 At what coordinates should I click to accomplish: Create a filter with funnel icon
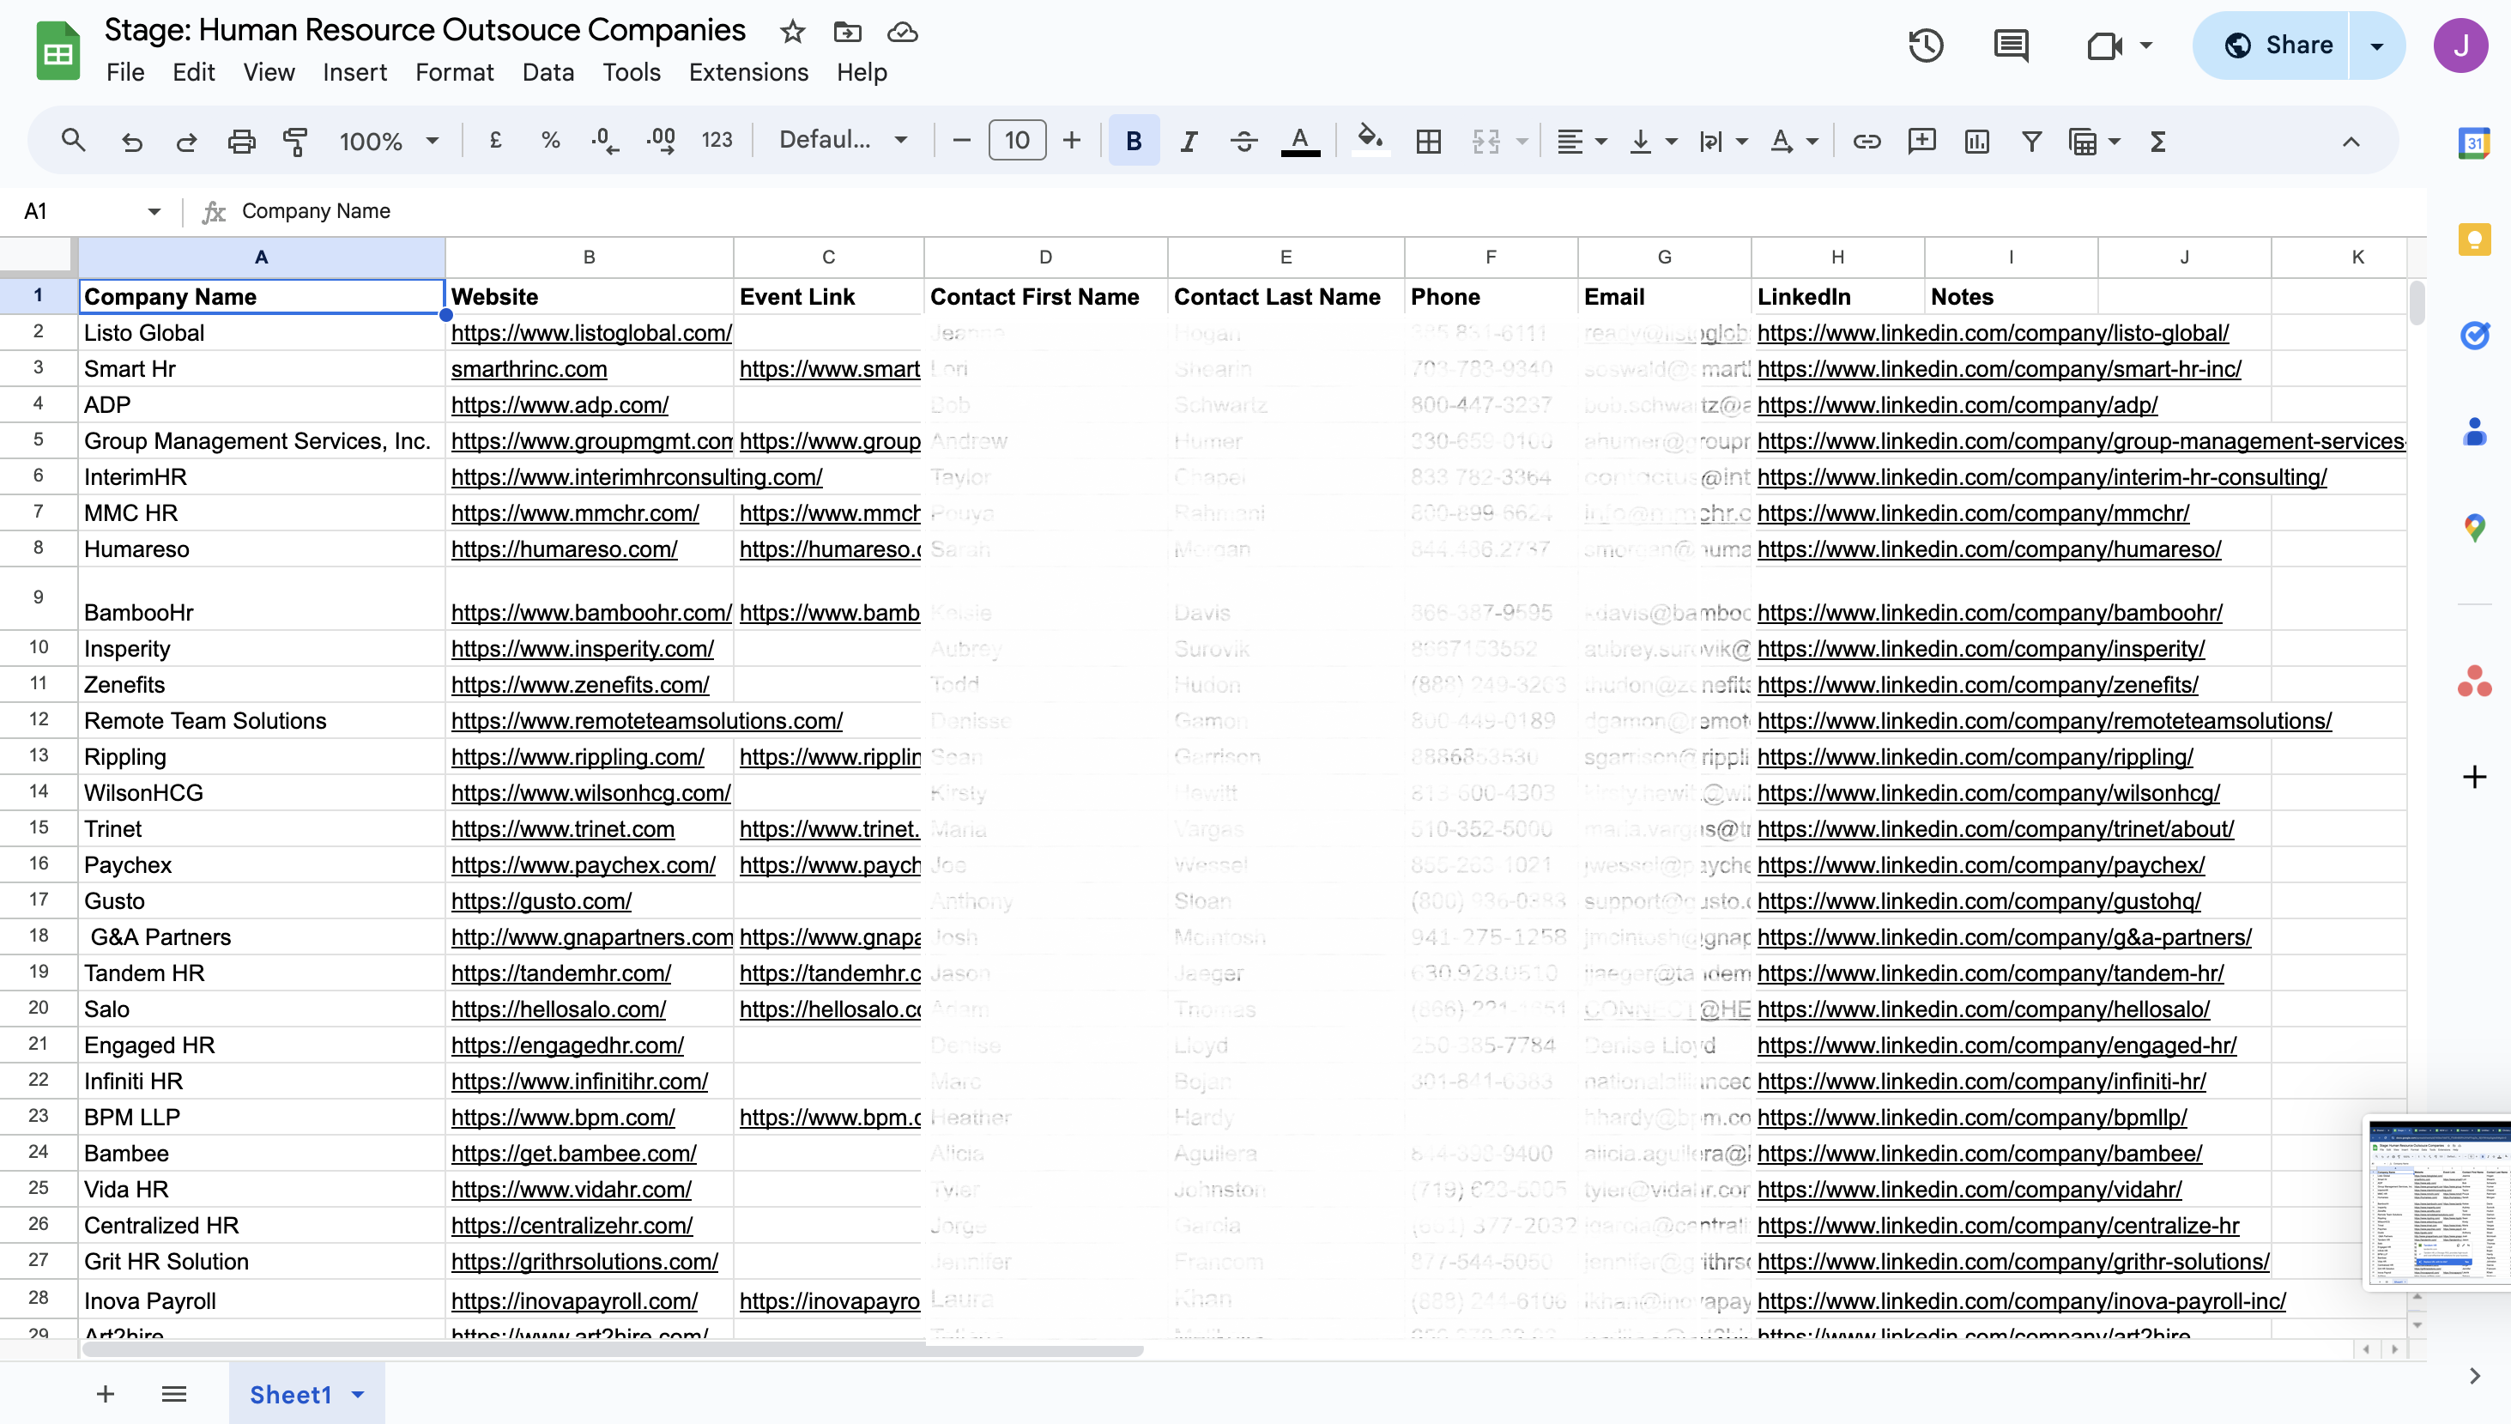pos(2031,141)
